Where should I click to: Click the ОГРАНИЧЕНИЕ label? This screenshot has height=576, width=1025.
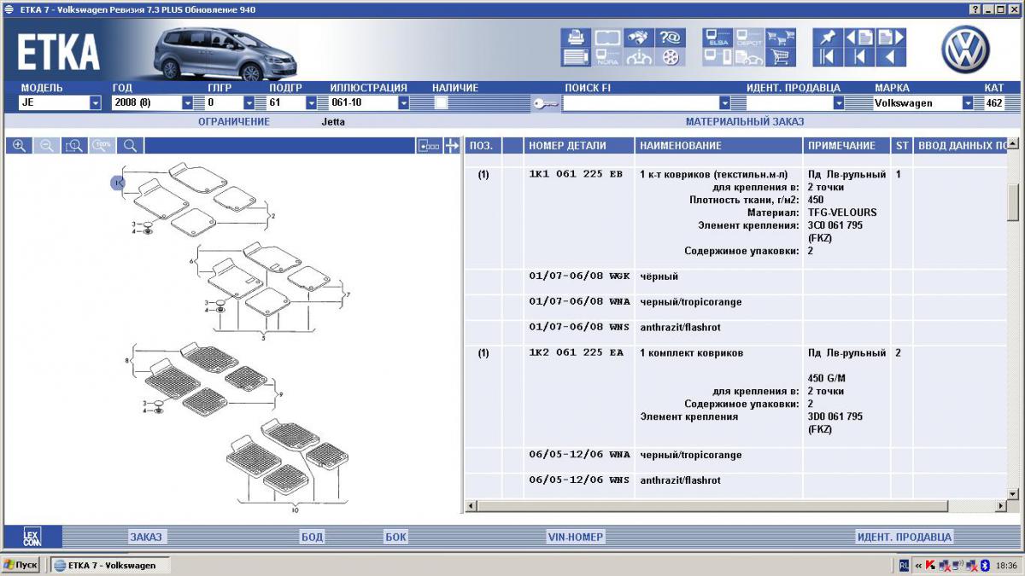pos(234,122)
